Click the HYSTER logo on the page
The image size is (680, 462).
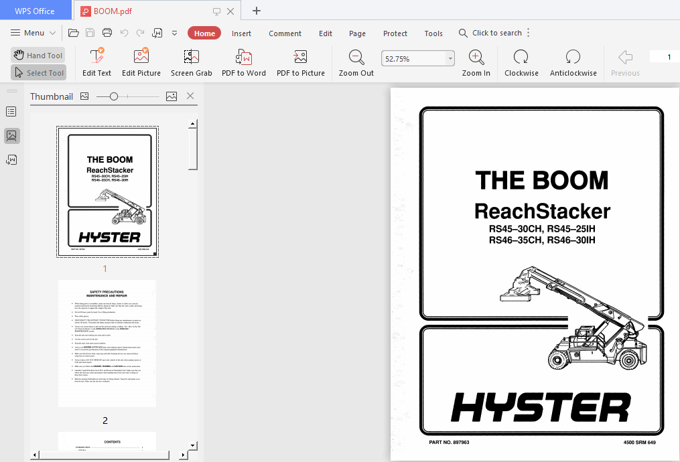pyautogui.click(x=541, y=407)
